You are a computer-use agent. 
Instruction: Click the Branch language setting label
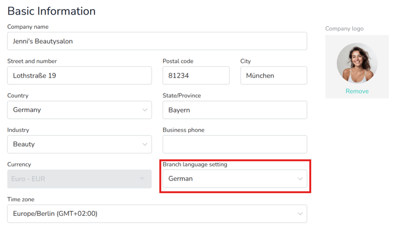(195, 165)
